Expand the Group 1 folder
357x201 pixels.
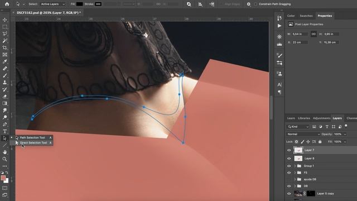click(295, 166)
